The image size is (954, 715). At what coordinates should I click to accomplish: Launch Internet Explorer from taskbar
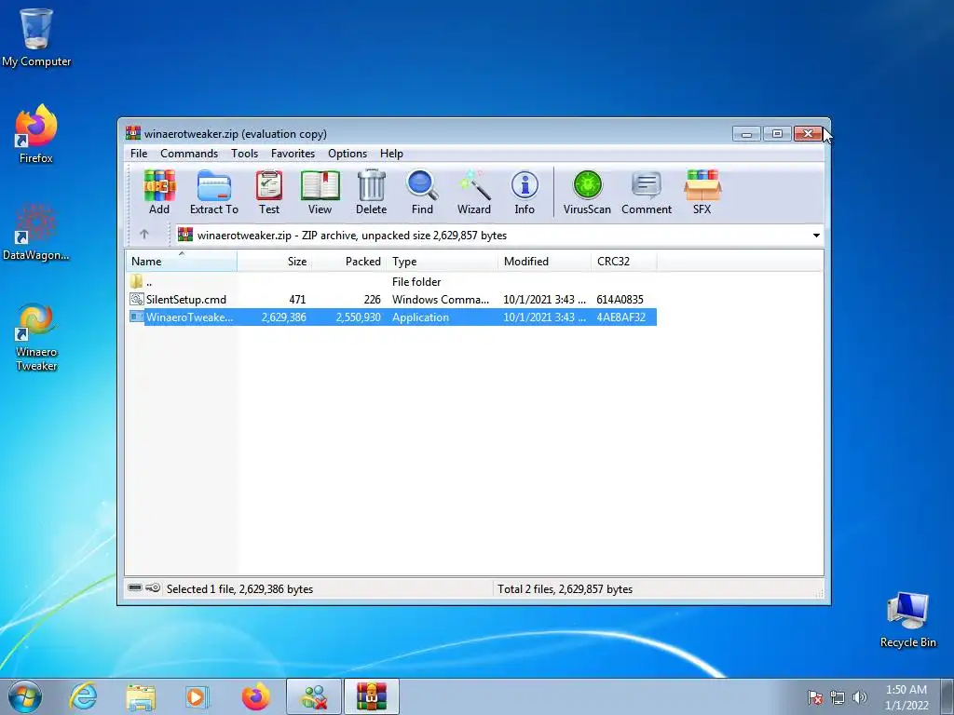click(83, 696)
